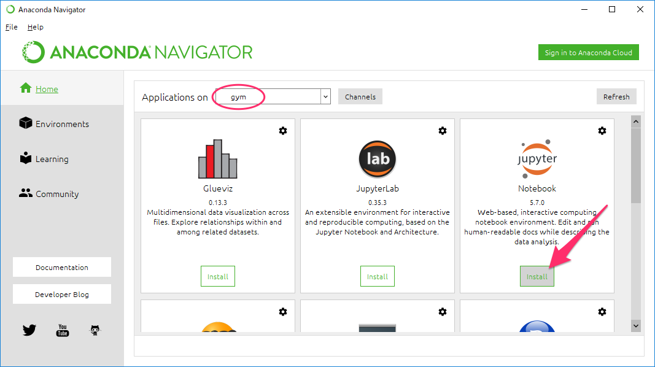Click the Jupyter Notebook logo

point(537,159)
